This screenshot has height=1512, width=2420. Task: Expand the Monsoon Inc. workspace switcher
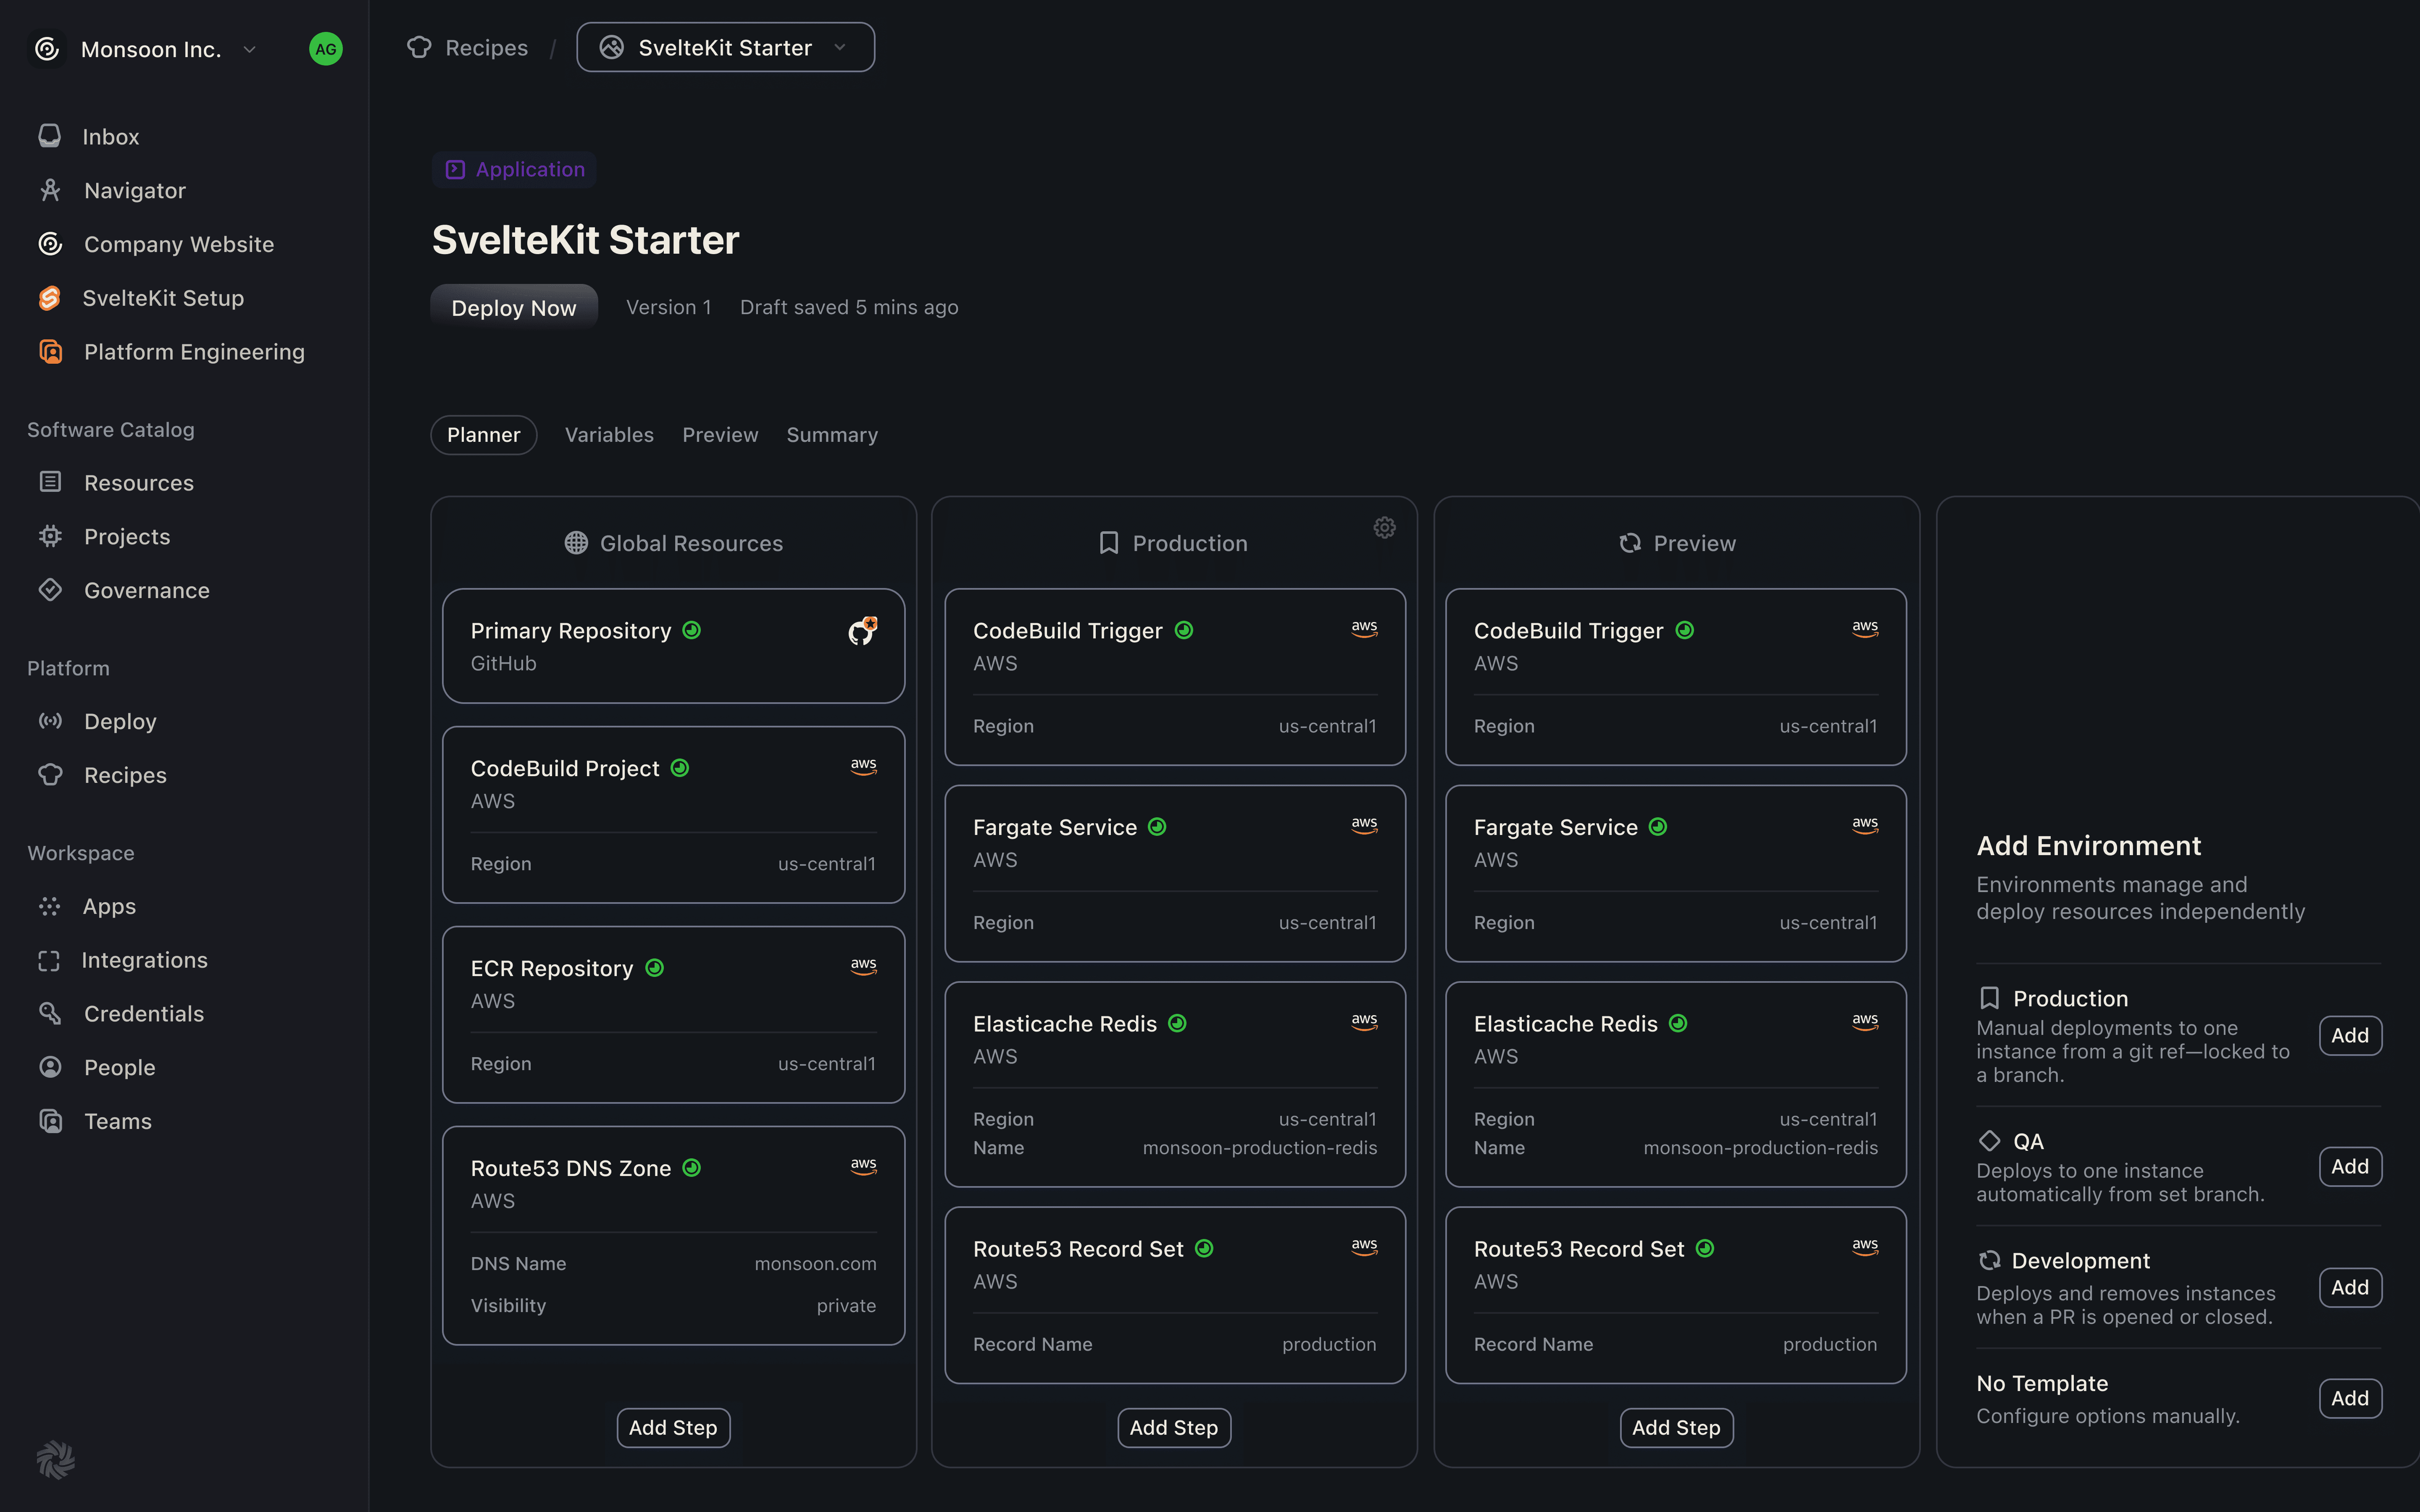pos(250,49)
